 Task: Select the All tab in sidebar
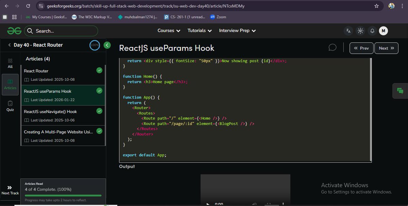pos(10,63)
